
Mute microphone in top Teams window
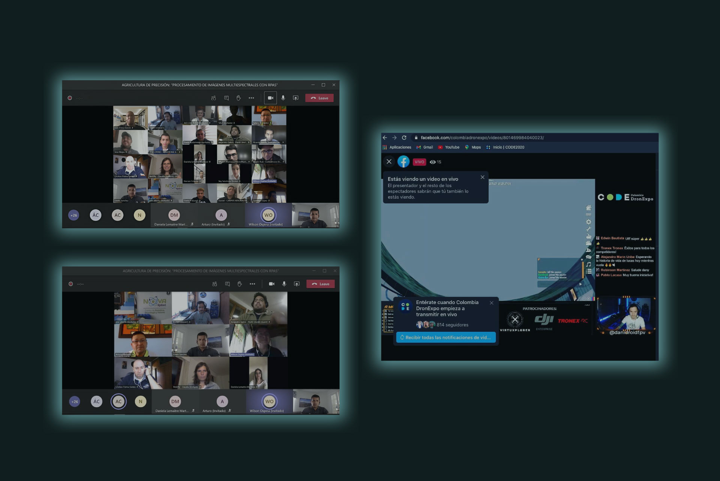pyautogui.click(x=283, y=98)
